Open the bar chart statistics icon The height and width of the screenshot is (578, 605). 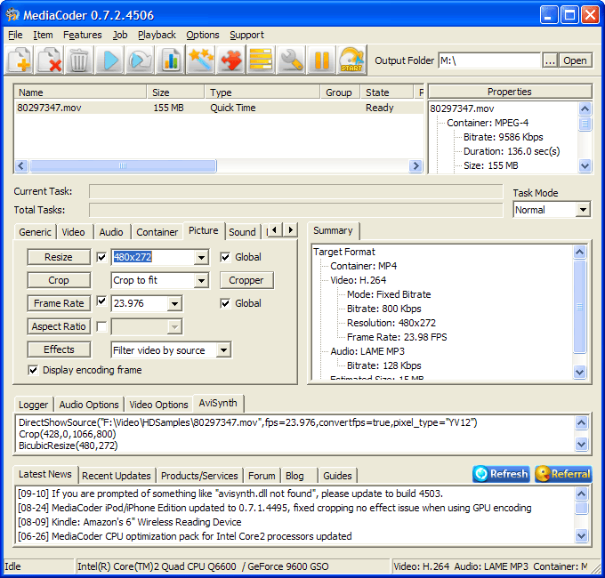[171, 60]
